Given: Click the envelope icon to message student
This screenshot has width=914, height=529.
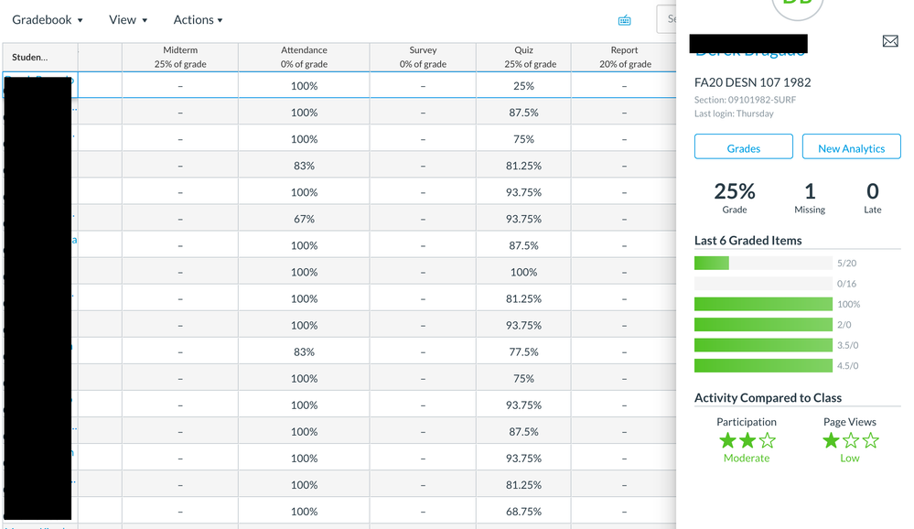Looking at the screenshot, I should pos(889,42).
